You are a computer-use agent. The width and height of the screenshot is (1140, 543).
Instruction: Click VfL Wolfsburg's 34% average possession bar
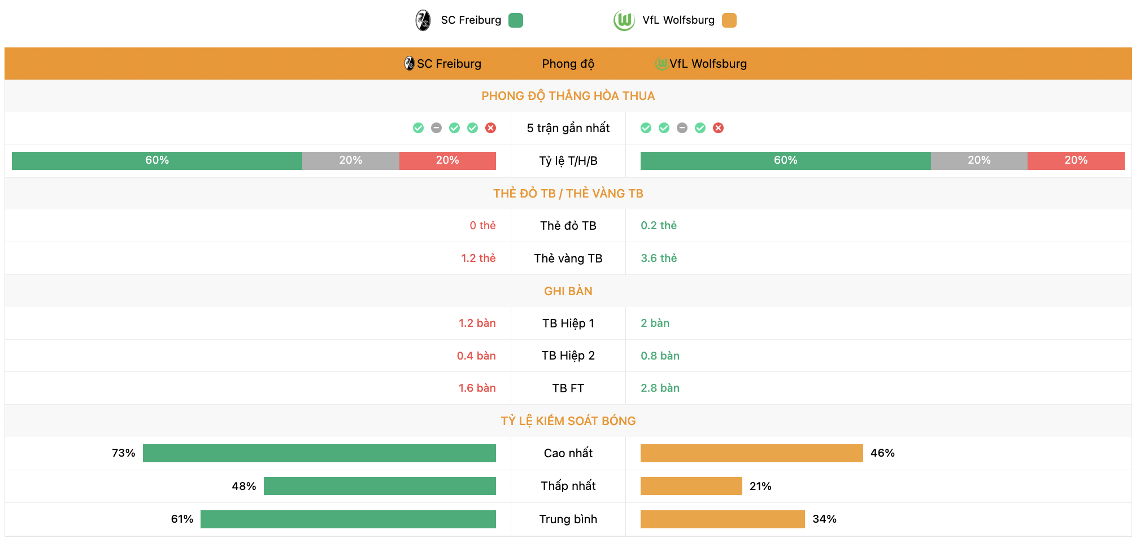(723, 519)
